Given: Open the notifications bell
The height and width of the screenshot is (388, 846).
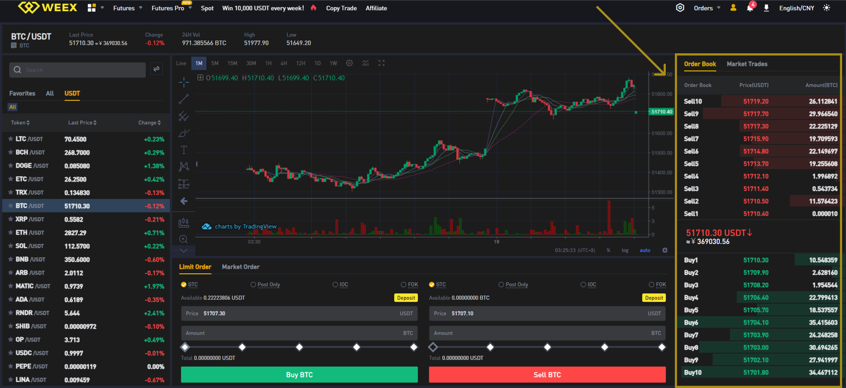Looking at the screenshot, I should [x=750, y=8].
